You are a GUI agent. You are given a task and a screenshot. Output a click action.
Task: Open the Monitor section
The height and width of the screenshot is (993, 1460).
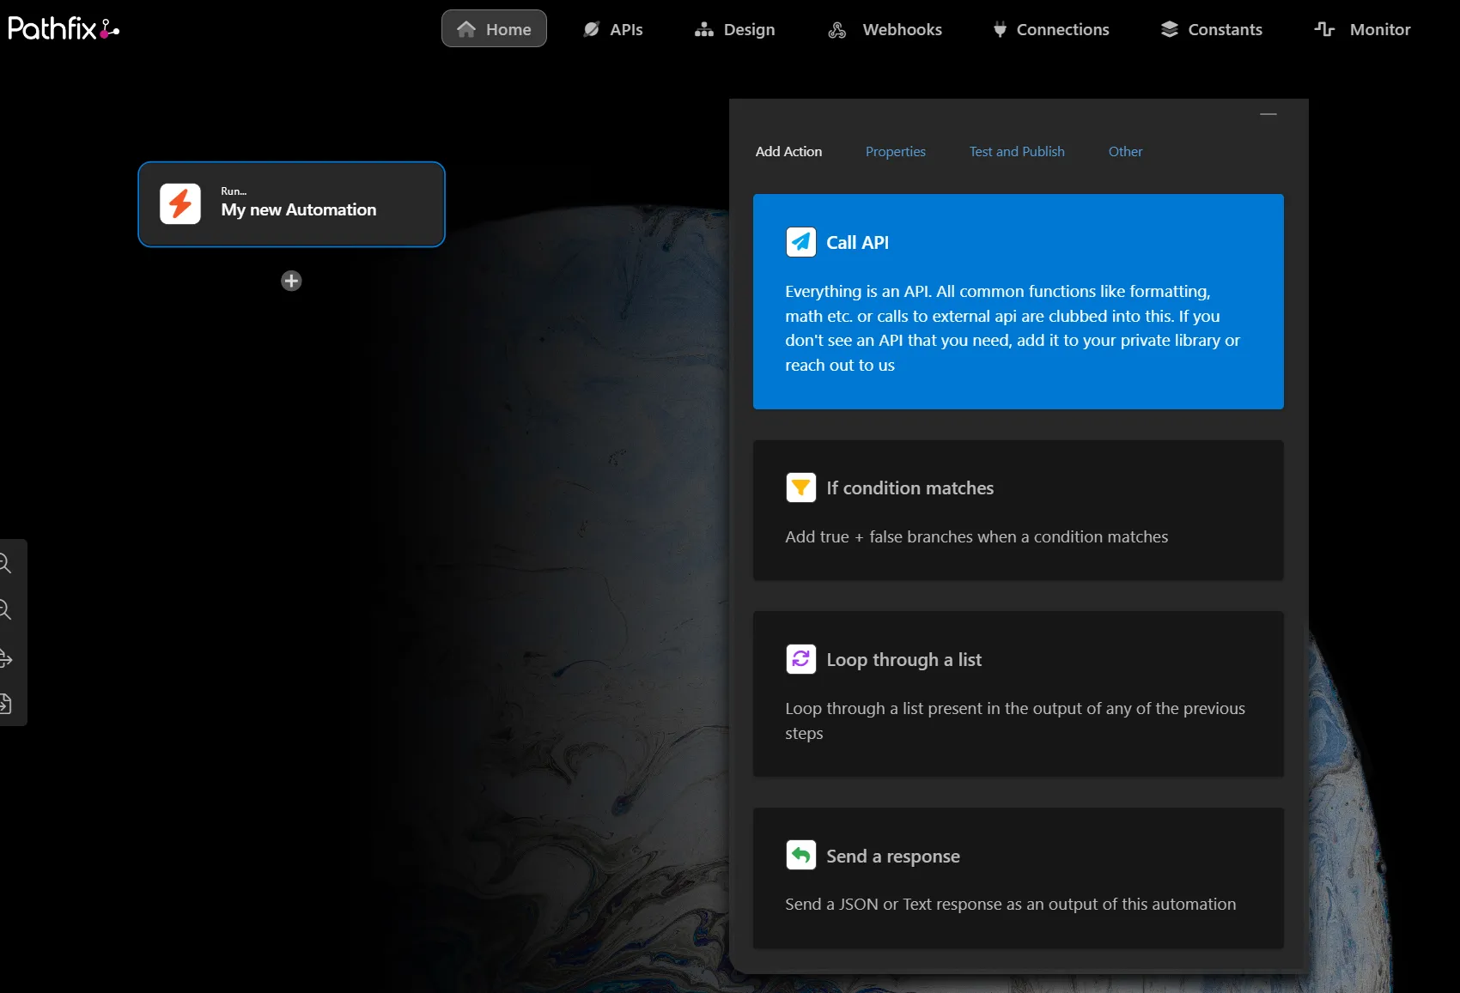click(1362, 29)
